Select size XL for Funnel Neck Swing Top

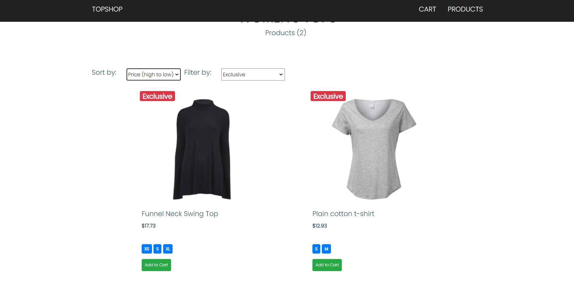point(168,249)
